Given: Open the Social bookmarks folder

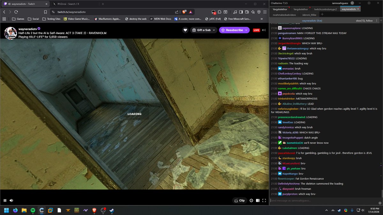Looking at the screenshot, I should click(33, 19).
